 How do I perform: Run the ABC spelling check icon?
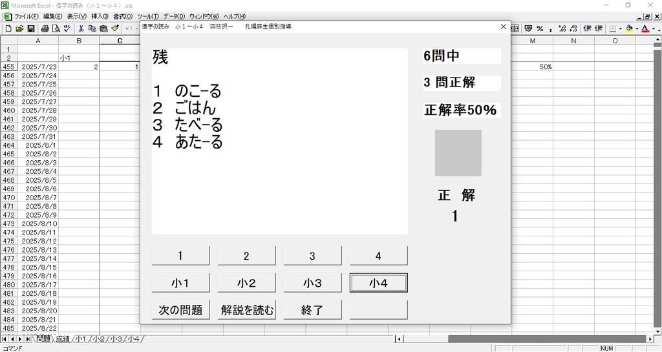pyautogui.click(x=67, y=28)
